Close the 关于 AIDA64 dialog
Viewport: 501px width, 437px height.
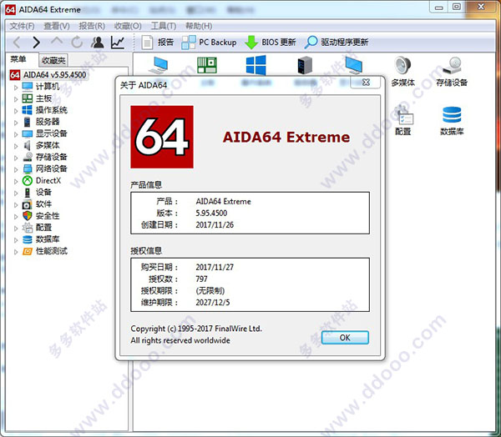pyautogui.click(x=366, y=83)
